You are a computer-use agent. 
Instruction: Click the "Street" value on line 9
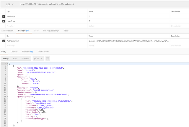click(35, 81)
